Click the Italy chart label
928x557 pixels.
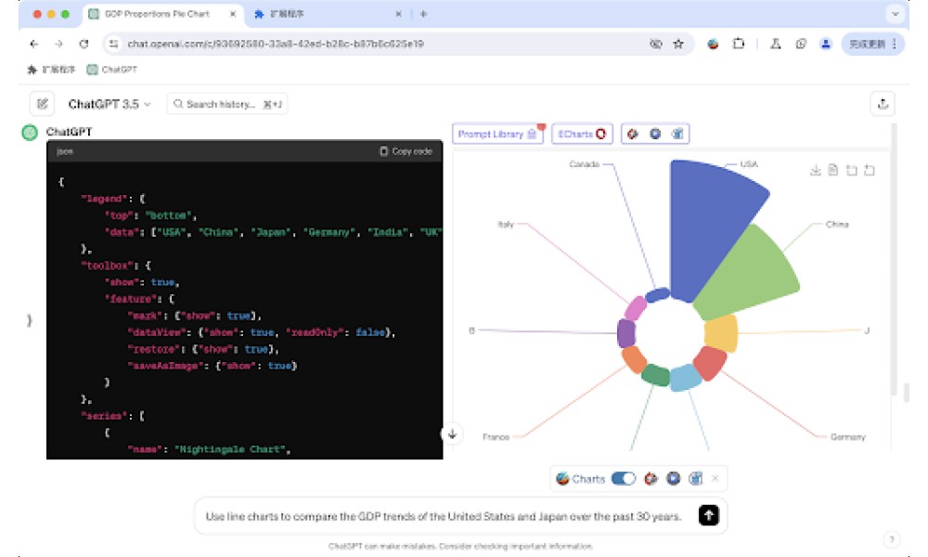point(506,225)
